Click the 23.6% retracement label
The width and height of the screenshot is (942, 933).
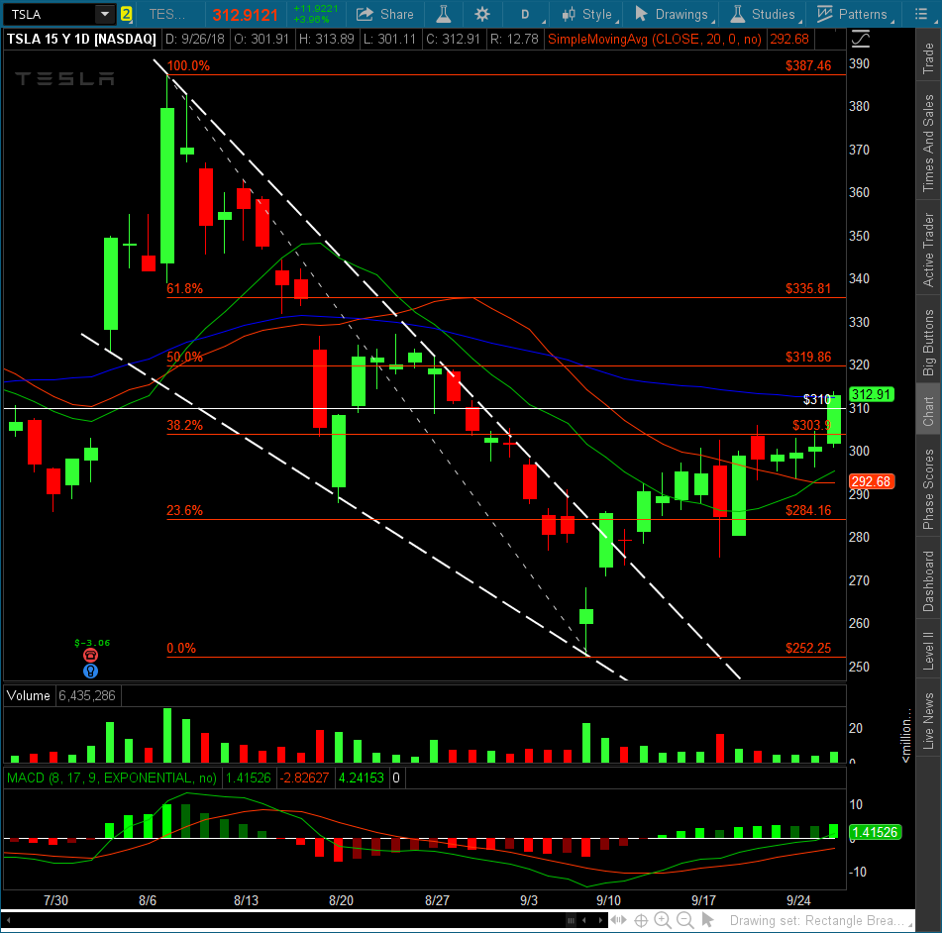point(184,510)
